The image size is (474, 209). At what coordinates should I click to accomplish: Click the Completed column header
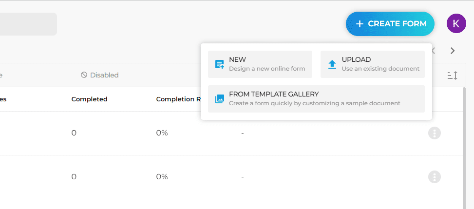click(x=90, y=99)
